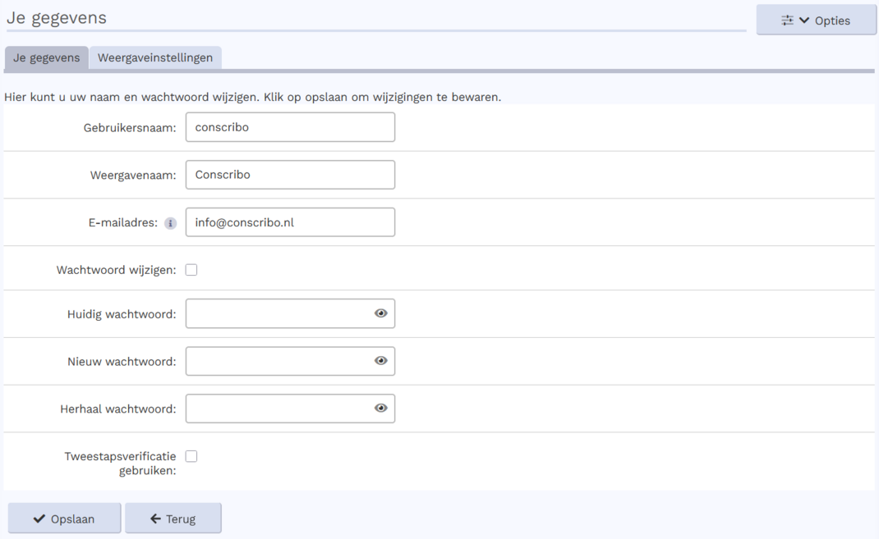Save changes with the Opslaan button

tap(64, 518)
